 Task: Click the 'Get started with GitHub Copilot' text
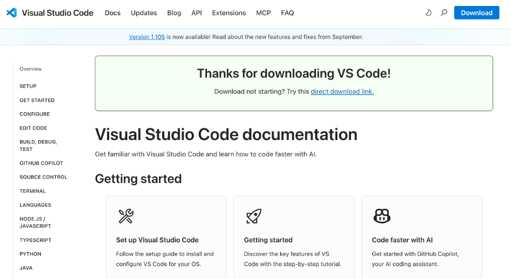[415, 259]
